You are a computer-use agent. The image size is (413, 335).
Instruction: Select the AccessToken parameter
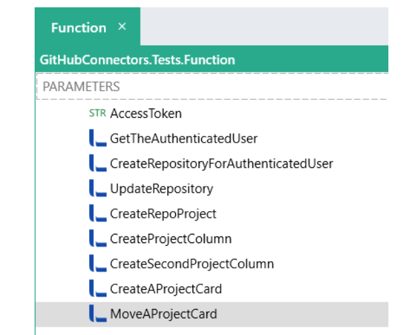[x=146, y=113]
